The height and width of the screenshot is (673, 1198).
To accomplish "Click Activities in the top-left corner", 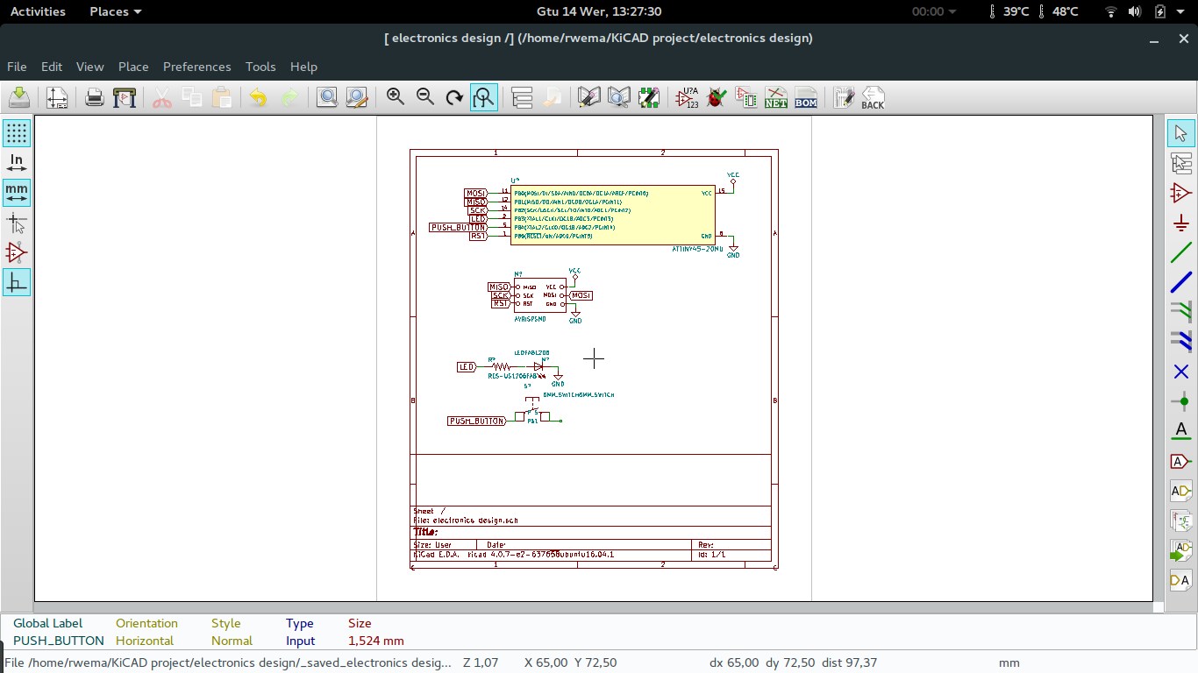I will click(x=38, y=11).
